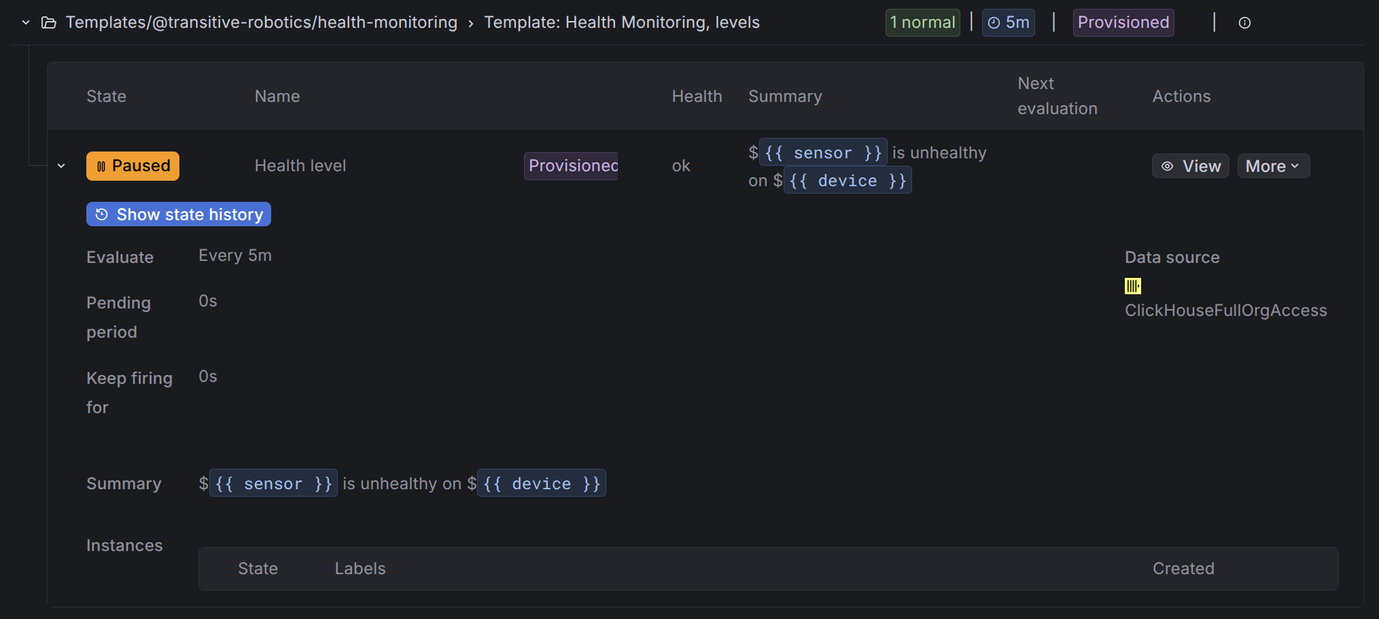The image size is (1379, 619).
Task: Open the More actions dropdown
Action: (x=1272, y=165)
